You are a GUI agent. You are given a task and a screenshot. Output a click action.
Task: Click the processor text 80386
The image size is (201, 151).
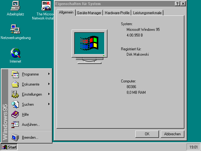131,87
